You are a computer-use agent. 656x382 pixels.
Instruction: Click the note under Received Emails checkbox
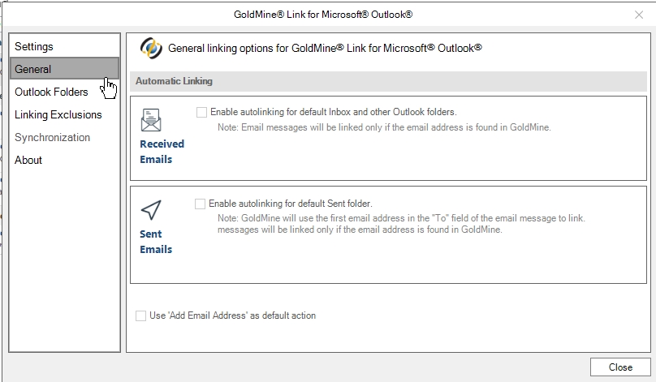pos(384,128)
